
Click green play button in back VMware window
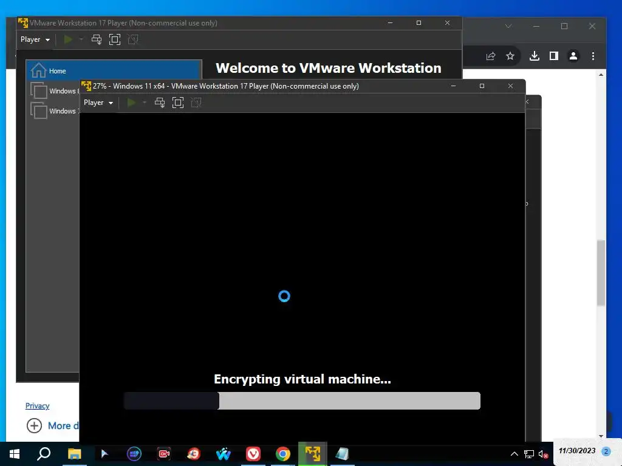click(68, 39)
